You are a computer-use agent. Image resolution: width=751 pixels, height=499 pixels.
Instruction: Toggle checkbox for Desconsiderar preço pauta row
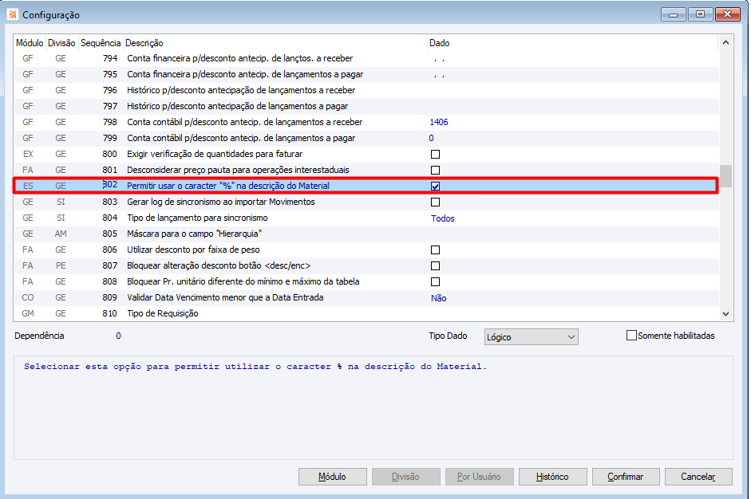[x=435, y=171]
